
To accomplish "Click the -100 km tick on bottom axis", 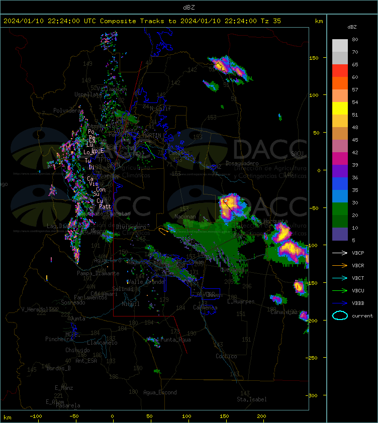I will point(36,416).
